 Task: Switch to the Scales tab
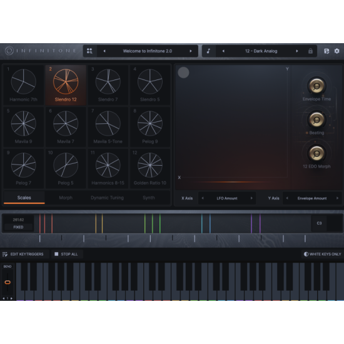click(x=24, y=198)
